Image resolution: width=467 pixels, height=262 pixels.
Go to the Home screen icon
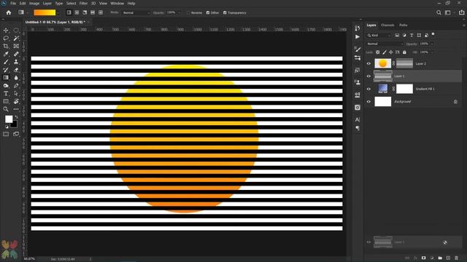[9, 13]
